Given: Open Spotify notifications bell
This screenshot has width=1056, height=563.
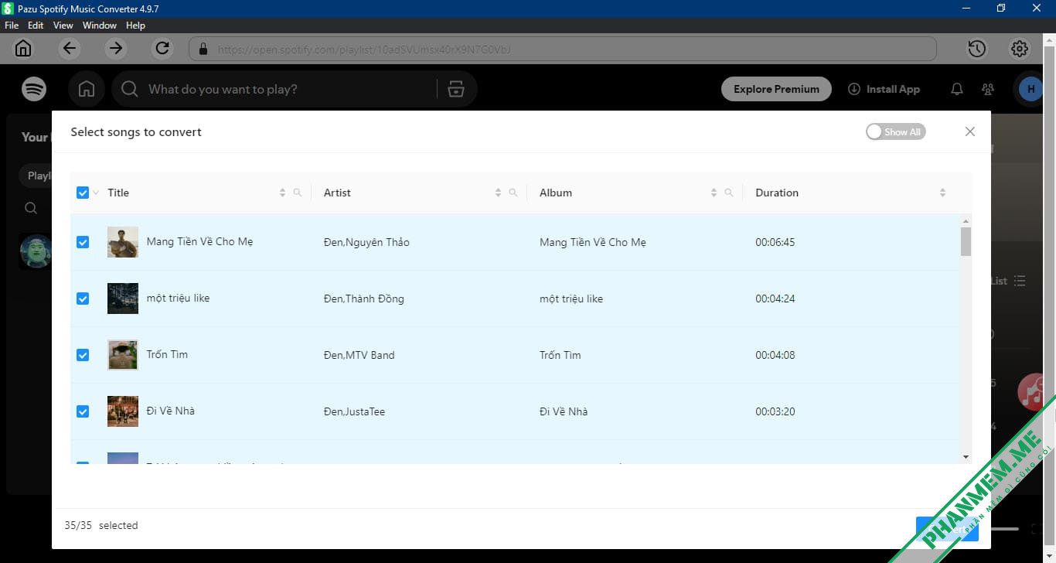Looking at the screenshot, I should pos(956,89).
